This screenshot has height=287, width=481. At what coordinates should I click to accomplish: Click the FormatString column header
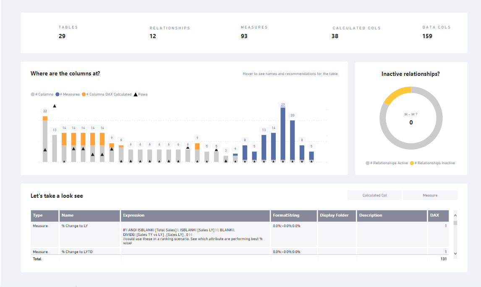point(286,215)
